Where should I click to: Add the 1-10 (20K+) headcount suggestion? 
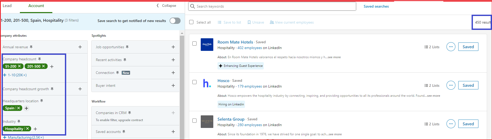15,75
